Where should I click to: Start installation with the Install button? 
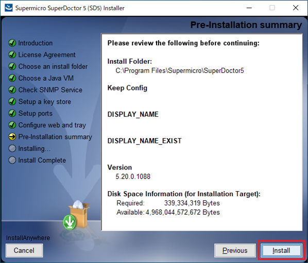(x=281, y=250)
